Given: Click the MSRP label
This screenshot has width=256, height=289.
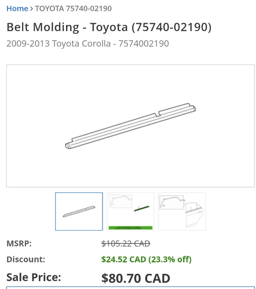Looking at the screenshot, I should [19, 243].
